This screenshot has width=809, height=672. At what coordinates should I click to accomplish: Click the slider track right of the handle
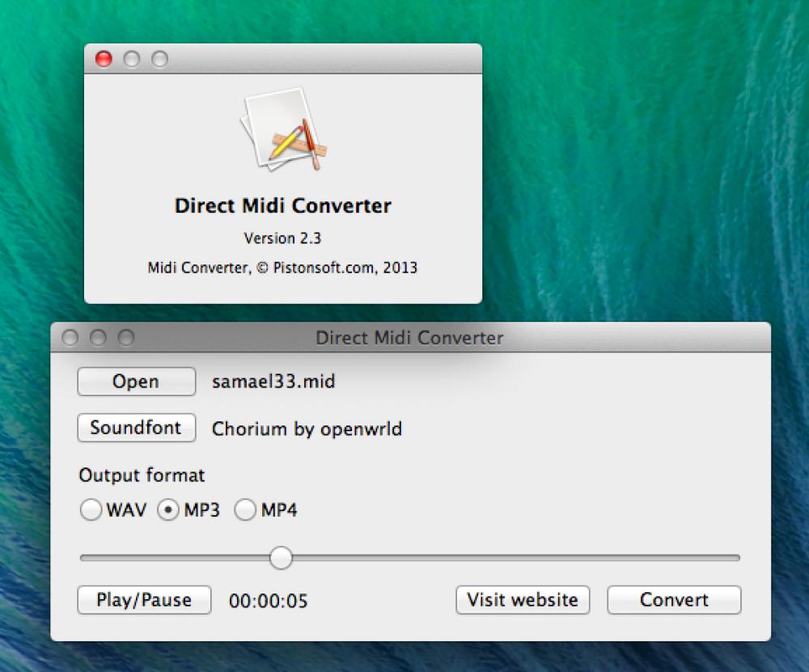click(x=510, y=557)
